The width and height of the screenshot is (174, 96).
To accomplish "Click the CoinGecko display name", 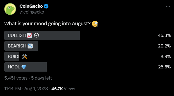I will (31, 6).
